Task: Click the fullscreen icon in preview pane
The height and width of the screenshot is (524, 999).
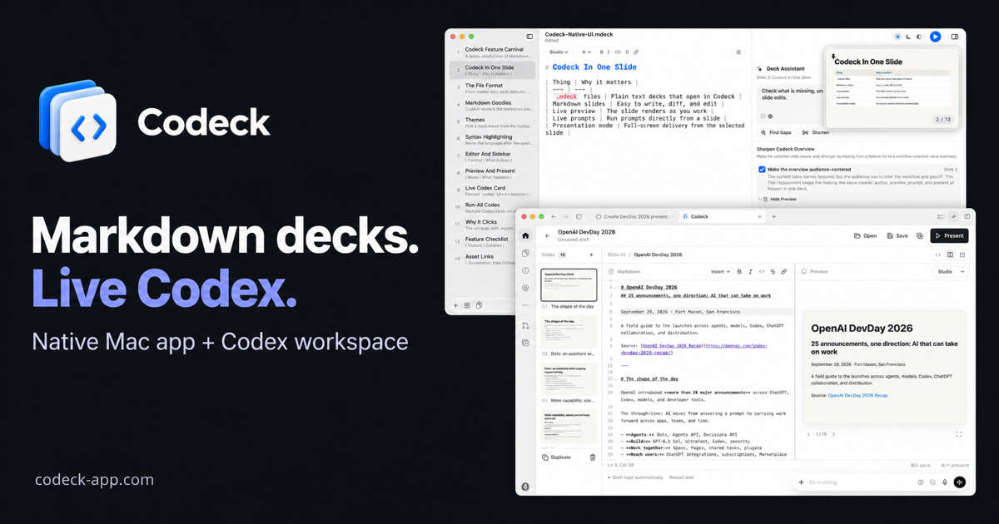Action: (959, 434)
